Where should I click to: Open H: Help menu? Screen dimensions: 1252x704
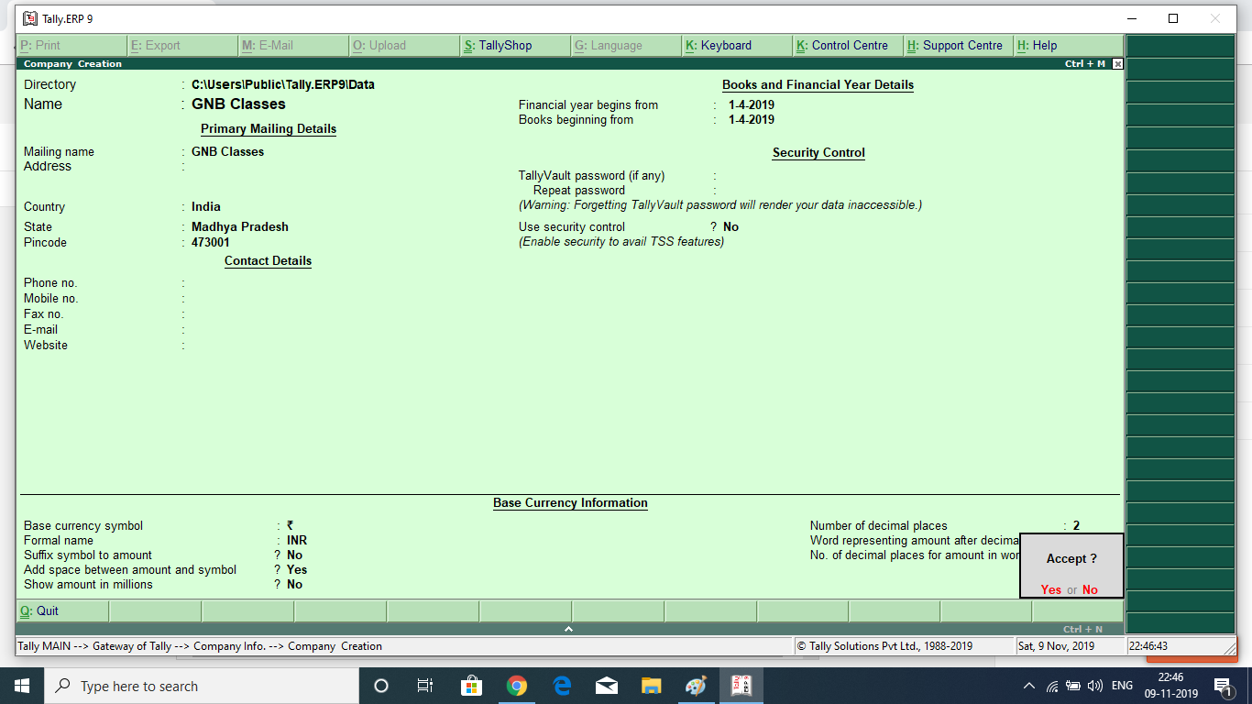(x=1069, y=45)
